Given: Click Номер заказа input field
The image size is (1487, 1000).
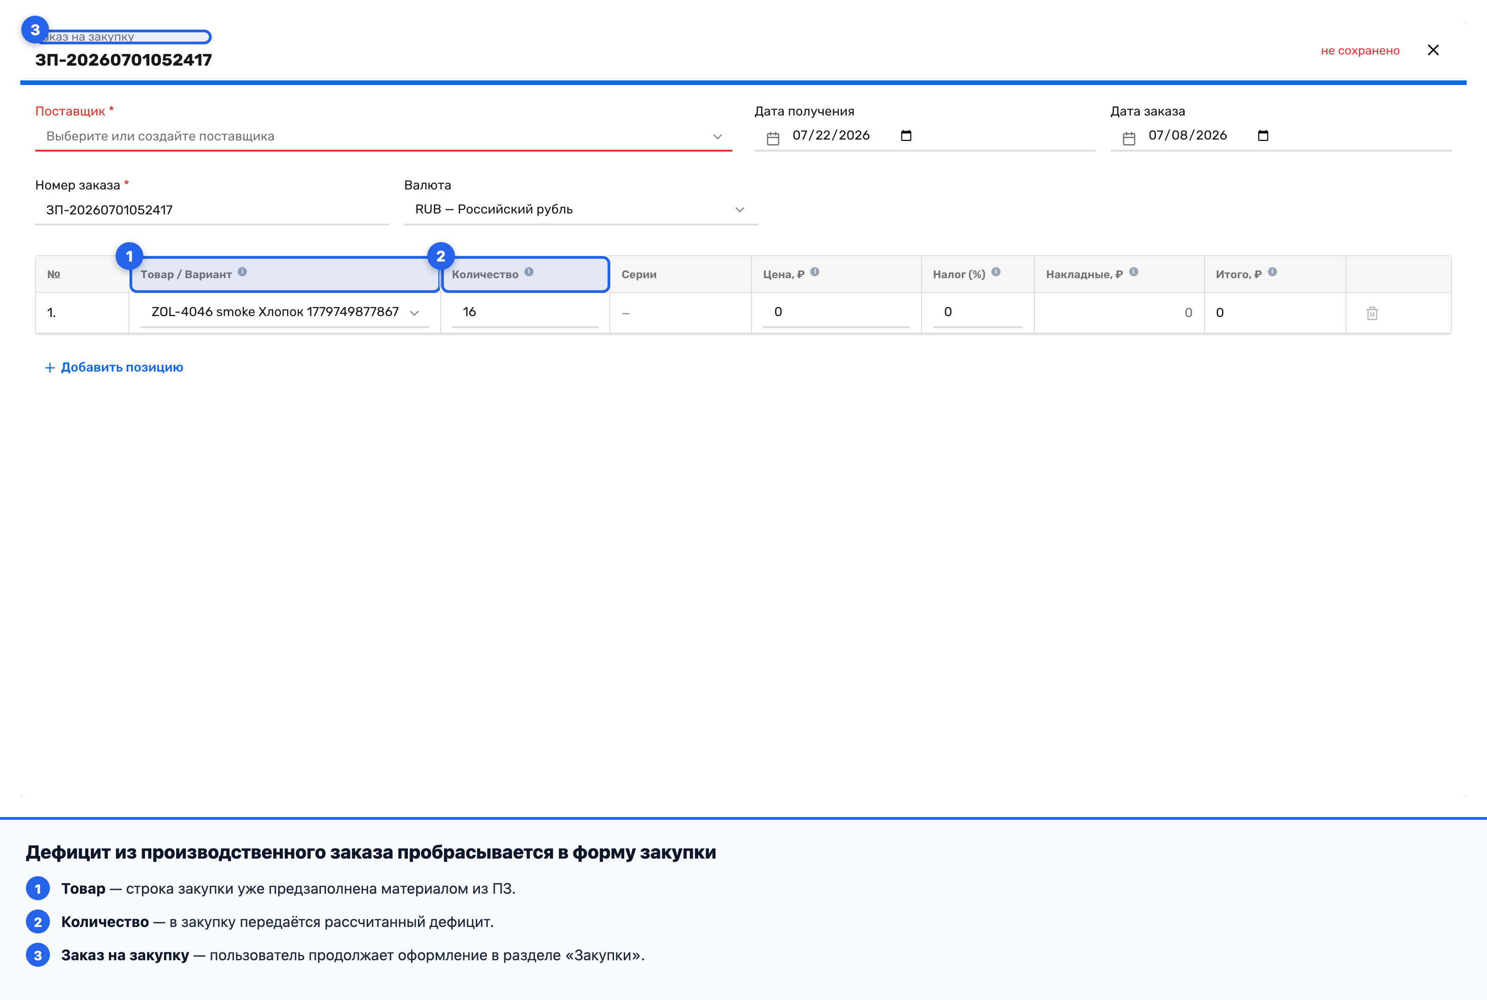Looking at the screenshot, I should (x=212, y=210).
